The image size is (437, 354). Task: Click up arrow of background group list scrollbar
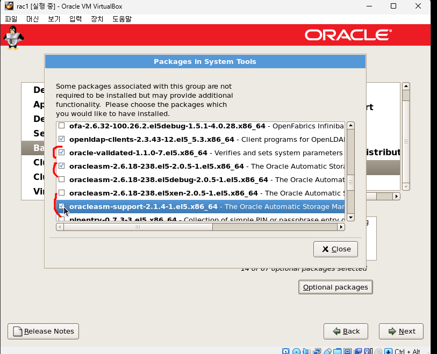pos(406,86)
